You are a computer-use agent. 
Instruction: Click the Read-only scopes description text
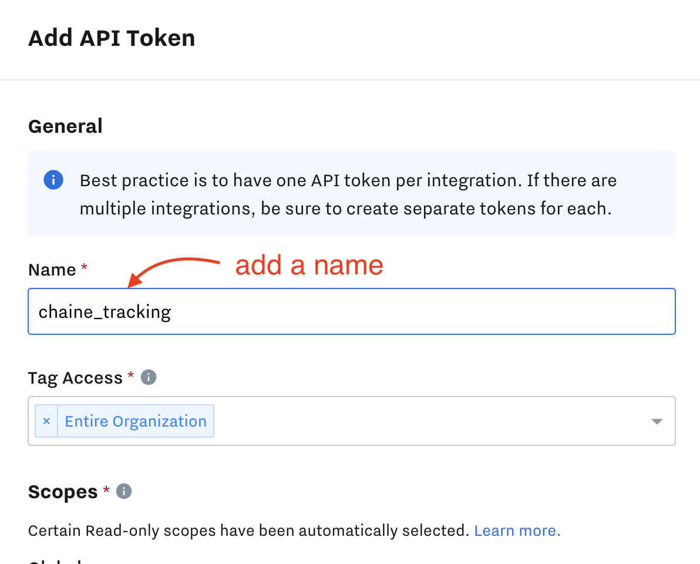pyautogui.click(x=248, y=531)
